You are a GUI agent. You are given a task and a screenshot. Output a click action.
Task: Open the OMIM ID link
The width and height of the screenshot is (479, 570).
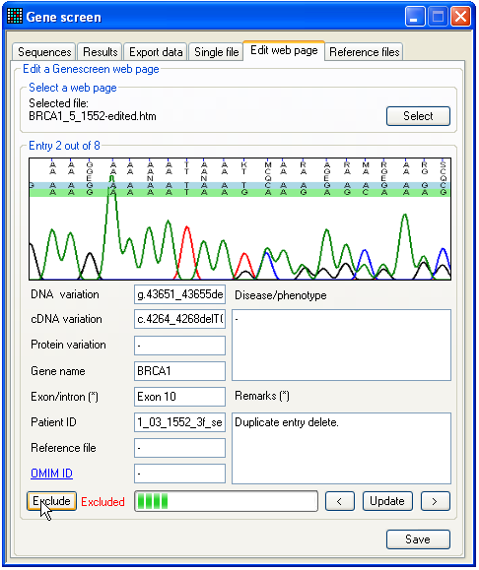(x=51, y=474)
